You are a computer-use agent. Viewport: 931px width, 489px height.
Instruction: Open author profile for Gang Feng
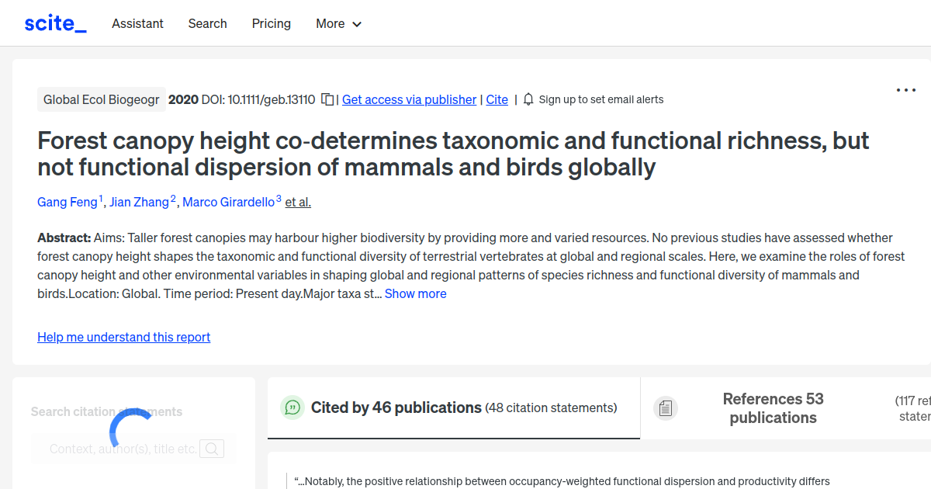point(67,202)
